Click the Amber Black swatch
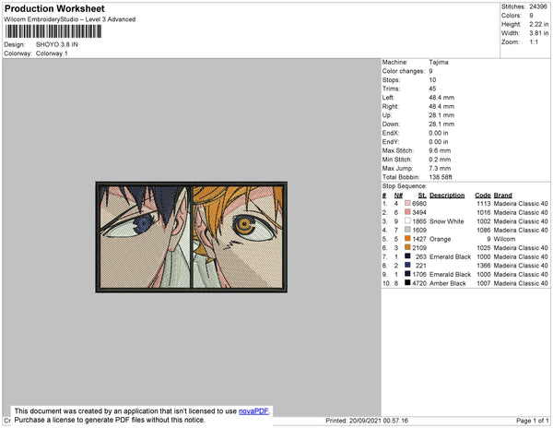This screenshot has width=553, height=428. click(407, 282)
